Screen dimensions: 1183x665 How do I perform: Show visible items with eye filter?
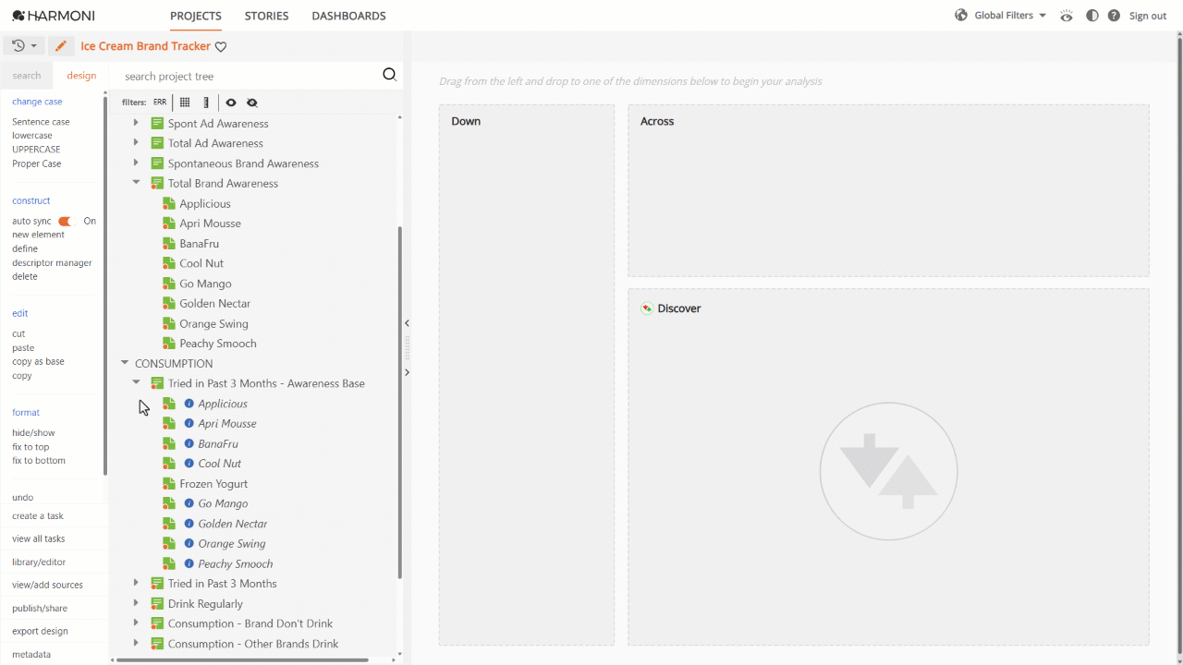pos(231,103)
